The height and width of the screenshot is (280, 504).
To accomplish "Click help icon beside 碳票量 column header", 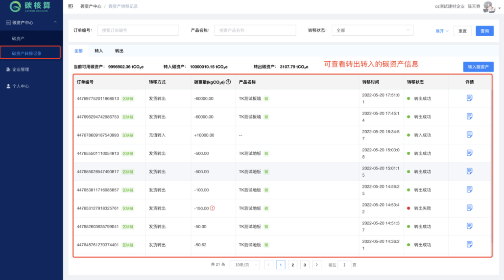I will [x=228, y=82].
